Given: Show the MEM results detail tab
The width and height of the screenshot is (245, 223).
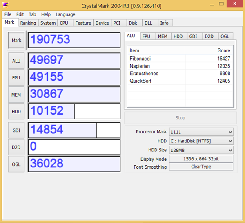Looking at the screenshot, I should tap(163, 36).
